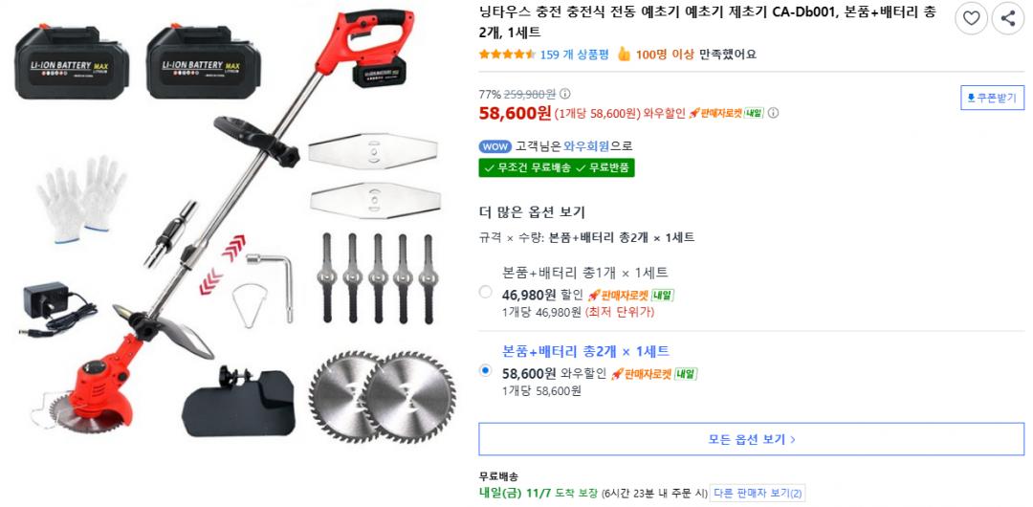This screenshot has width=1033, height=507.
Task: Click the thumbs-up satisfaction icon
Action: point(624,55)
